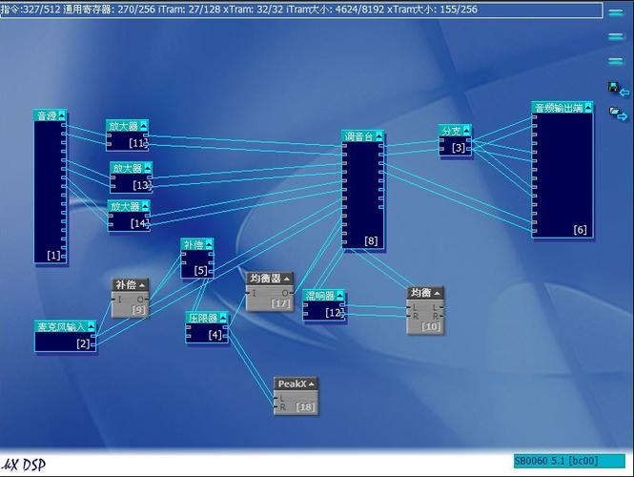634x477 pixels.
Task: Click the [13] label on amplifier module
Action: (142, 185)
